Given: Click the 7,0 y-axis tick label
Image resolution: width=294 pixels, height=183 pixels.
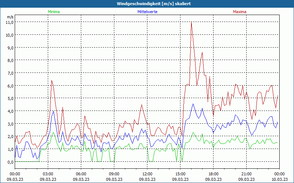Looking at the screenshot, I should (10, 73).
